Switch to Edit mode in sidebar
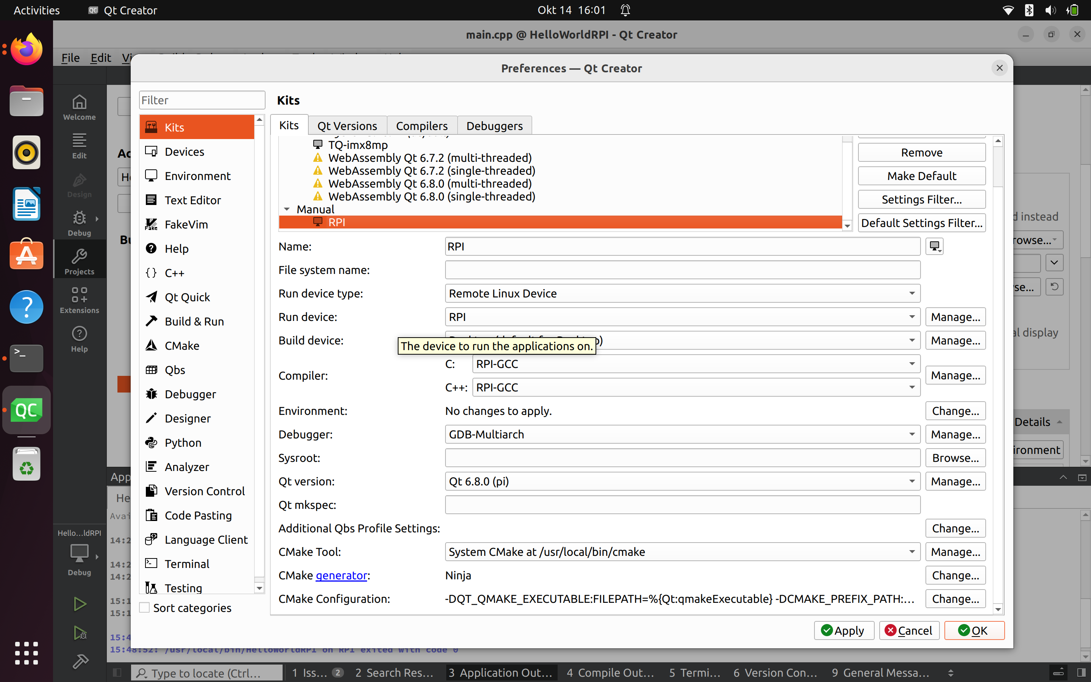The width and height of the screenshot is (1091, 682). point(79,146)
